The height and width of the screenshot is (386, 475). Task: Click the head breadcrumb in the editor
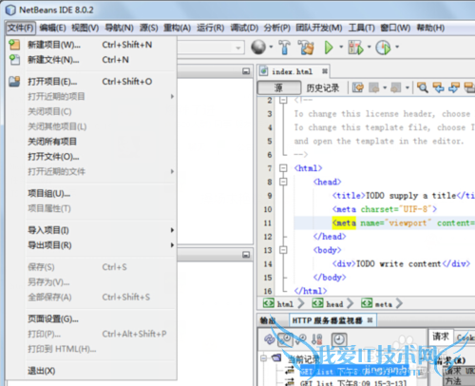[x=329, y=304]
